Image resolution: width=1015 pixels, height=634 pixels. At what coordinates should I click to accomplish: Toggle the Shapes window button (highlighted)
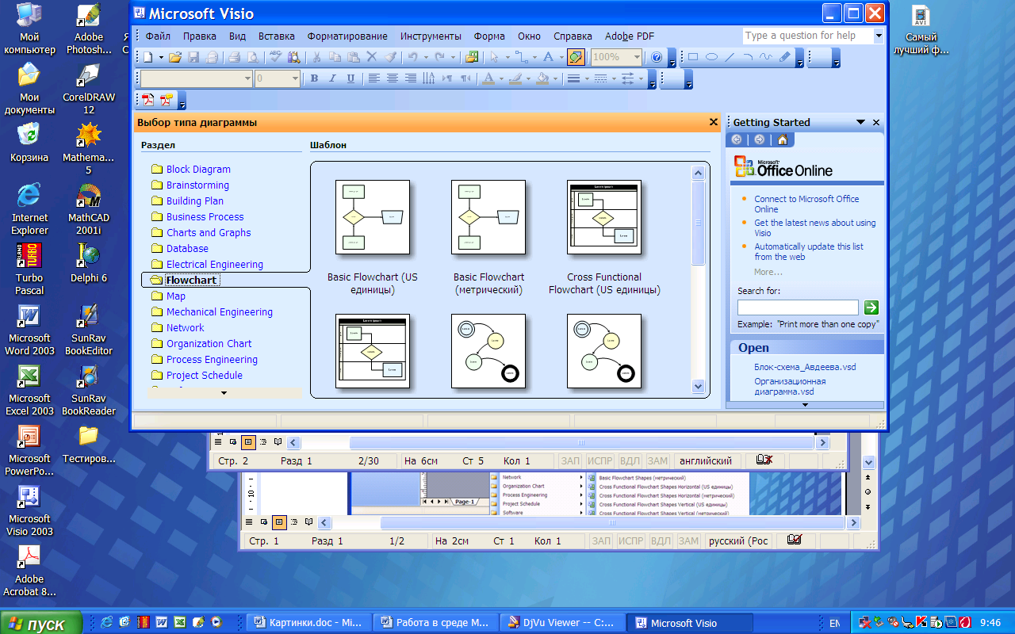click(576, 57)
